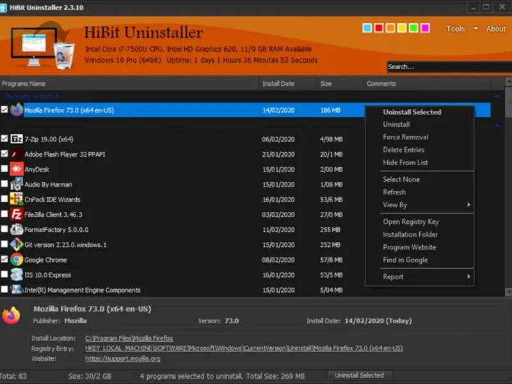
Task: Click the AnyDesk program icon
Action: pyautogui.click(x=17, y=169)
